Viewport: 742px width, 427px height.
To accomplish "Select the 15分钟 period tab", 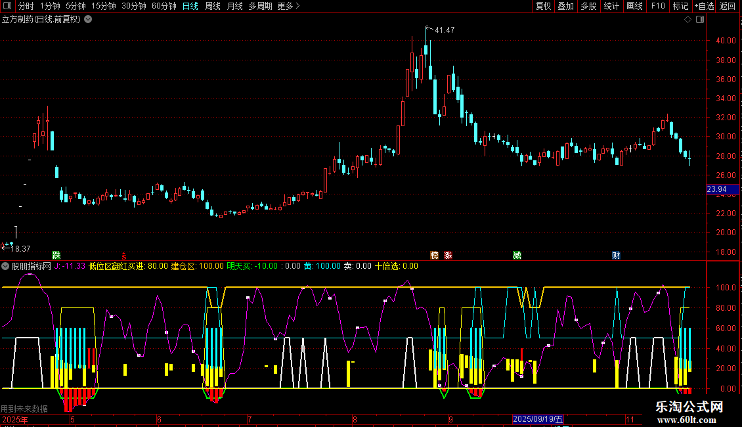I will click(103, 6).
